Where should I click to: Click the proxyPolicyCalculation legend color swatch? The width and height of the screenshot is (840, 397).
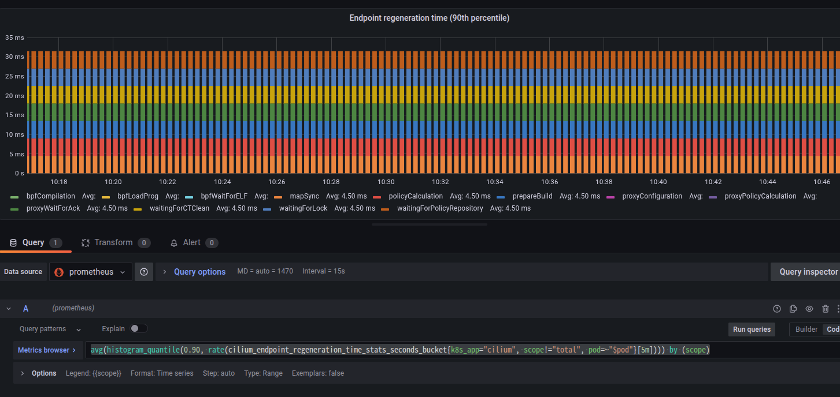point(713,197)
